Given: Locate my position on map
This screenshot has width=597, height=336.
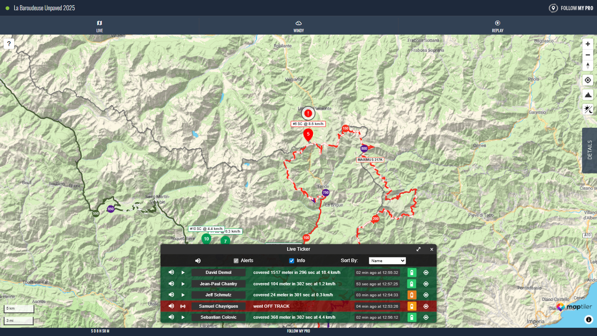Looking at the screenshot, I should (x=588, y=80).
